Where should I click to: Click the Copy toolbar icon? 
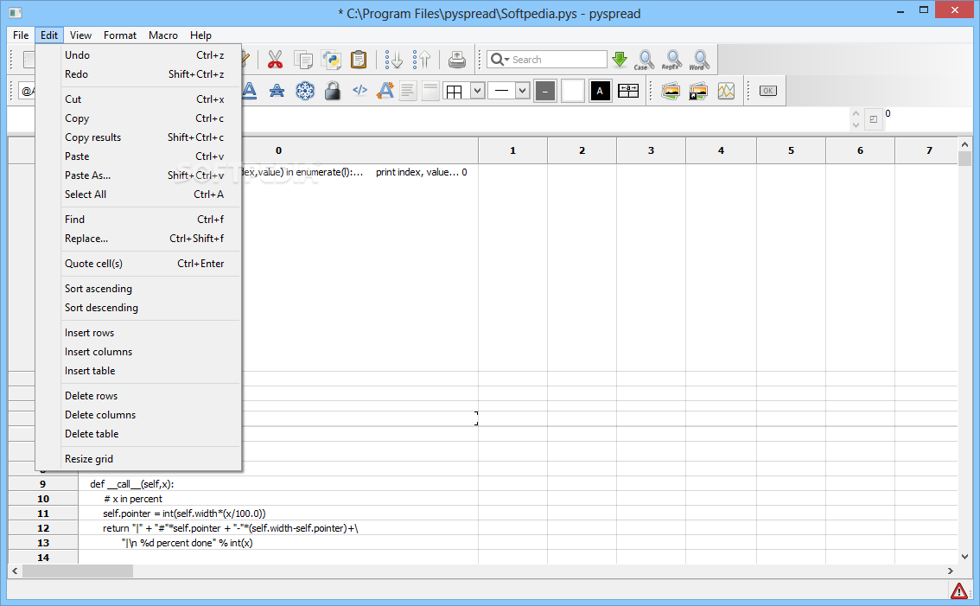(303, 60)
